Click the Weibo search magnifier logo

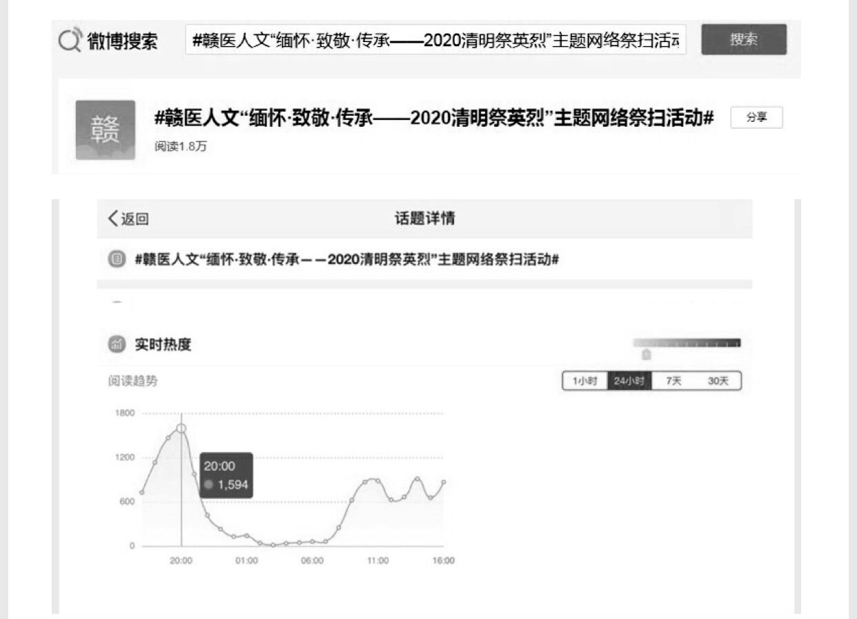[70, 41]
